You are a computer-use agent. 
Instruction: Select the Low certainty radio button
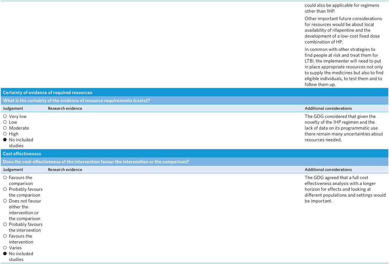click(x=4, y=122)
